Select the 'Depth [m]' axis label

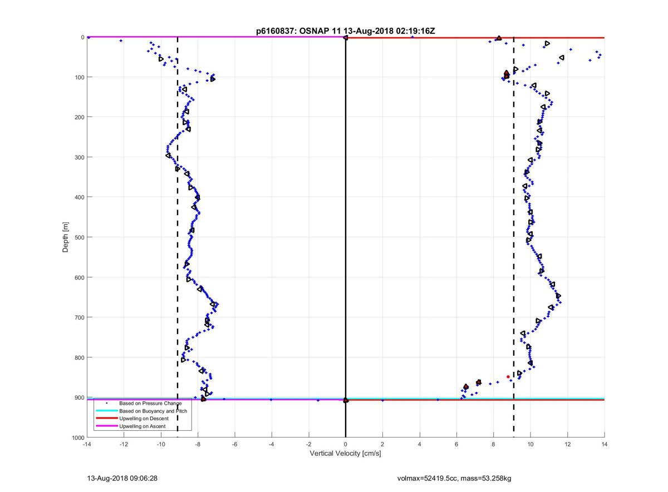click(66, 237)
